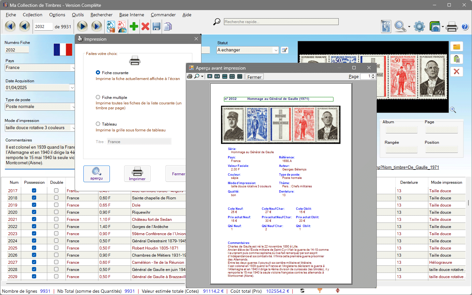Viewport: 472px width, 295px height.
Task: Uncheck Possession checkbox for row 2023
Action: click(34, 234)
